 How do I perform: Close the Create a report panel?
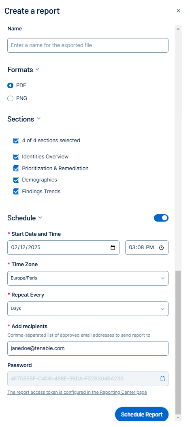178,11
